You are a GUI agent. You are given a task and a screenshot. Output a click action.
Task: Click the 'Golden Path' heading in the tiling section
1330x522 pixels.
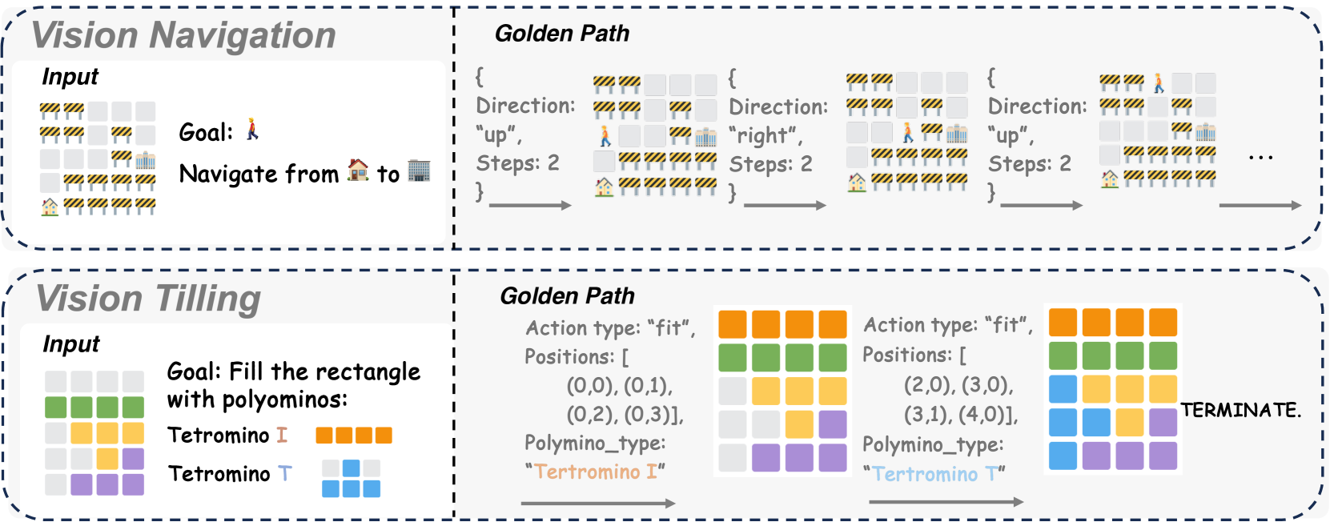567,296
